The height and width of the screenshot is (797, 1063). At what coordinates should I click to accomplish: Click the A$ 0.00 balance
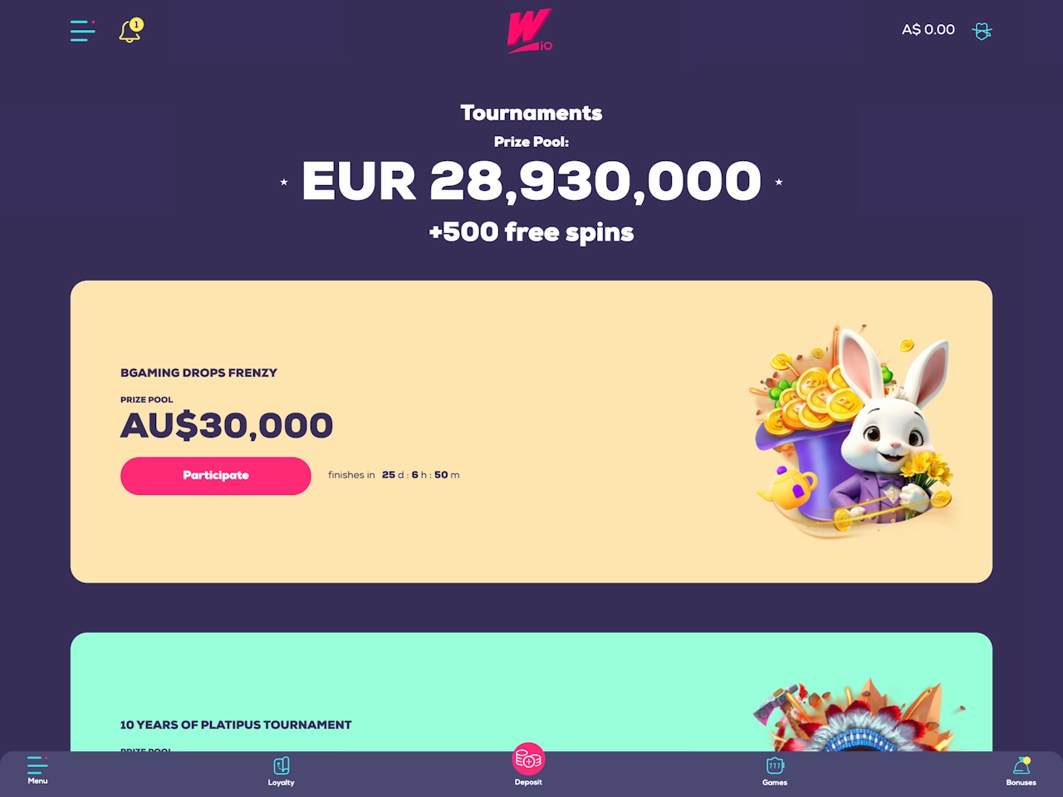point(928,30)
